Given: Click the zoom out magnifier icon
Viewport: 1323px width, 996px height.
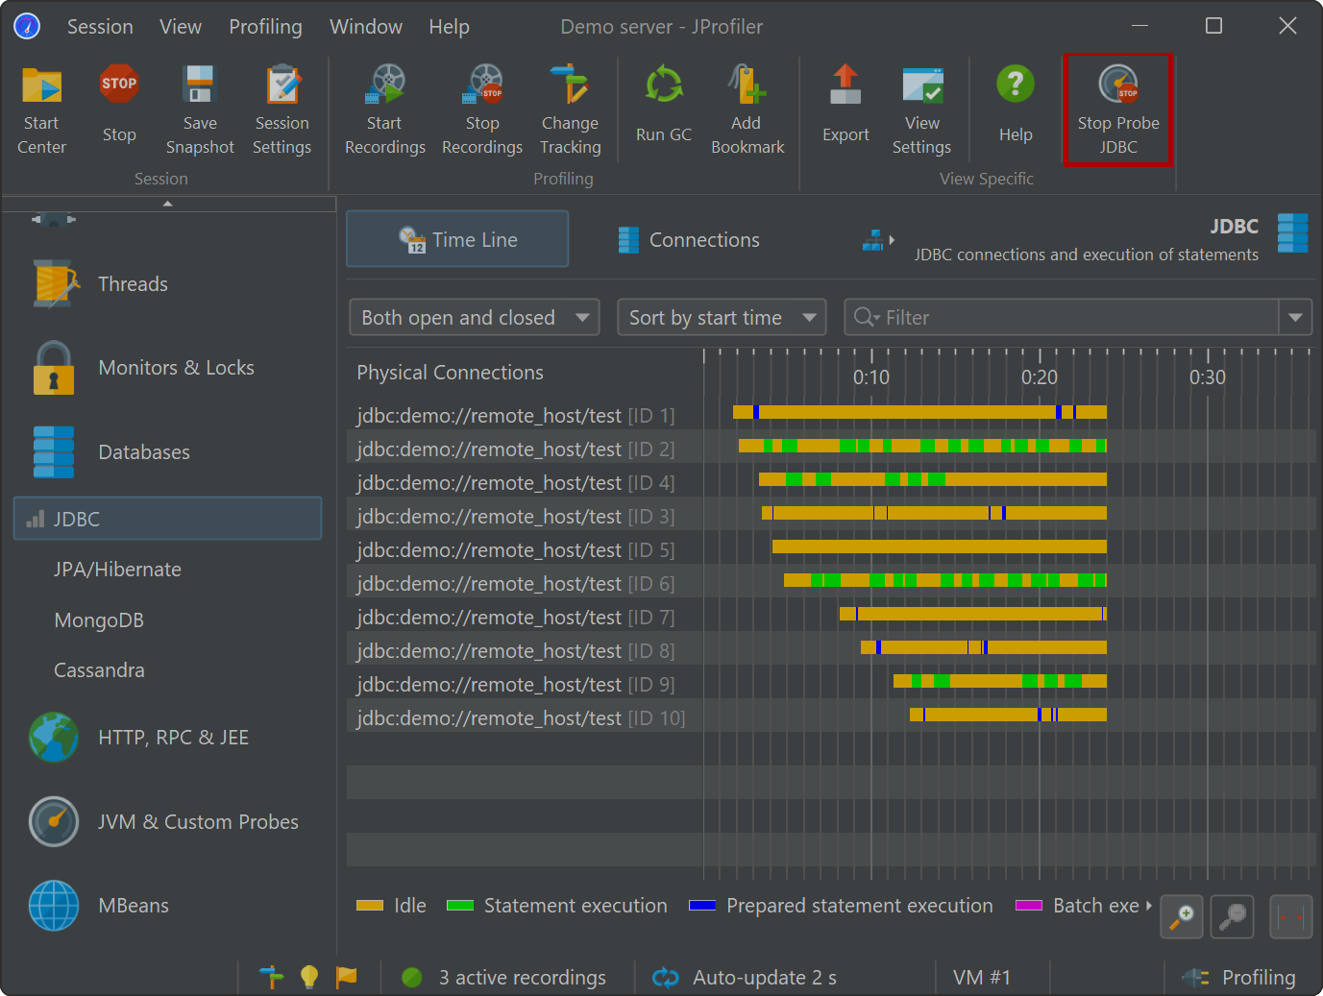Looking at the screenshot, I should point(1232,916).
